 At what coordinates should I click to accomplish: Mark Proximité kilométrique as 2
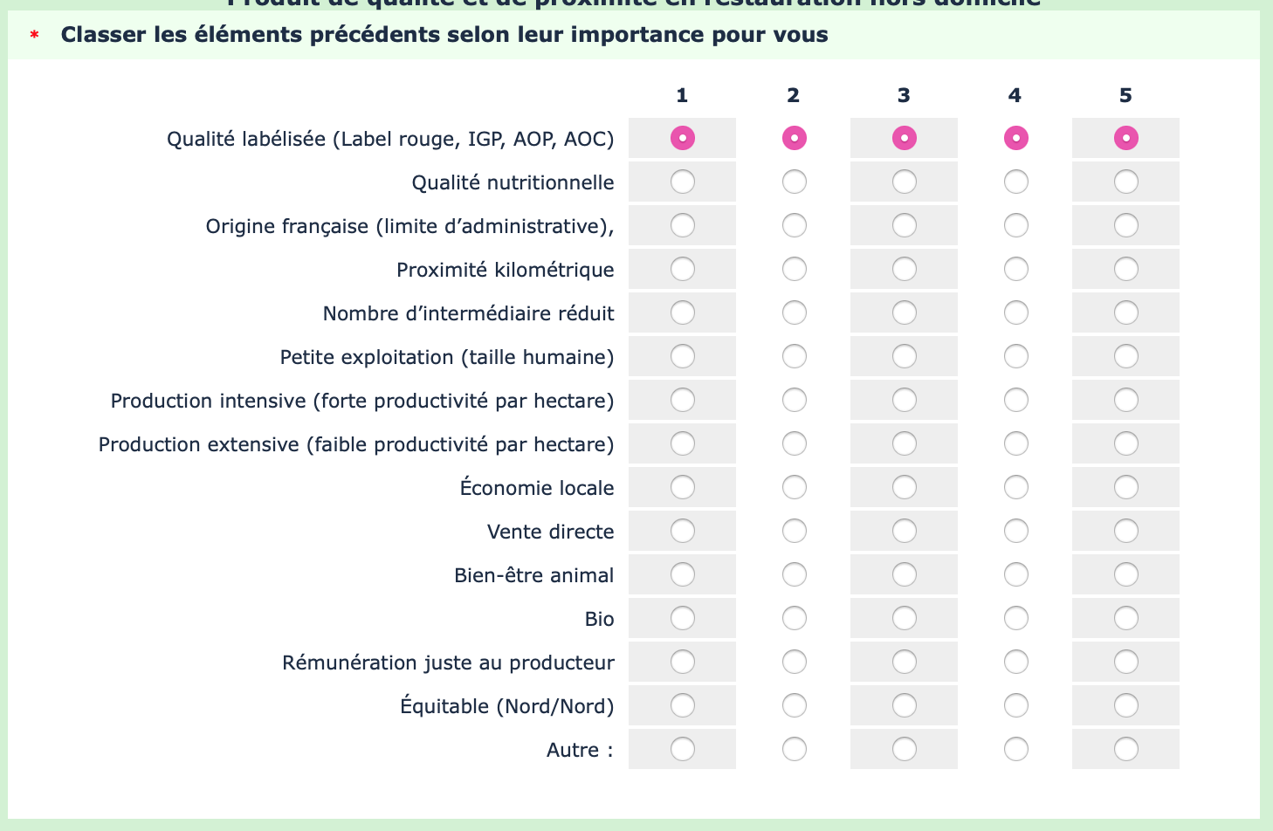pos(795,269)
